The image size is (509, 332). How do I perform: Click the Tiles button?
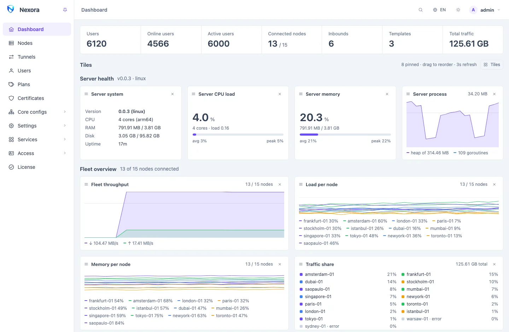[492, 65]
